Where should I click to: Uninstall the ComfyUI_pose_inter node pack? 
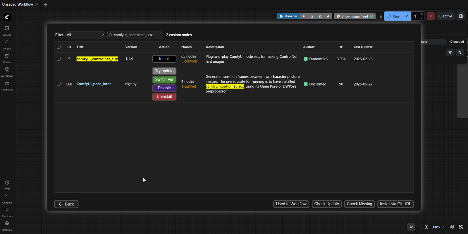164,96
